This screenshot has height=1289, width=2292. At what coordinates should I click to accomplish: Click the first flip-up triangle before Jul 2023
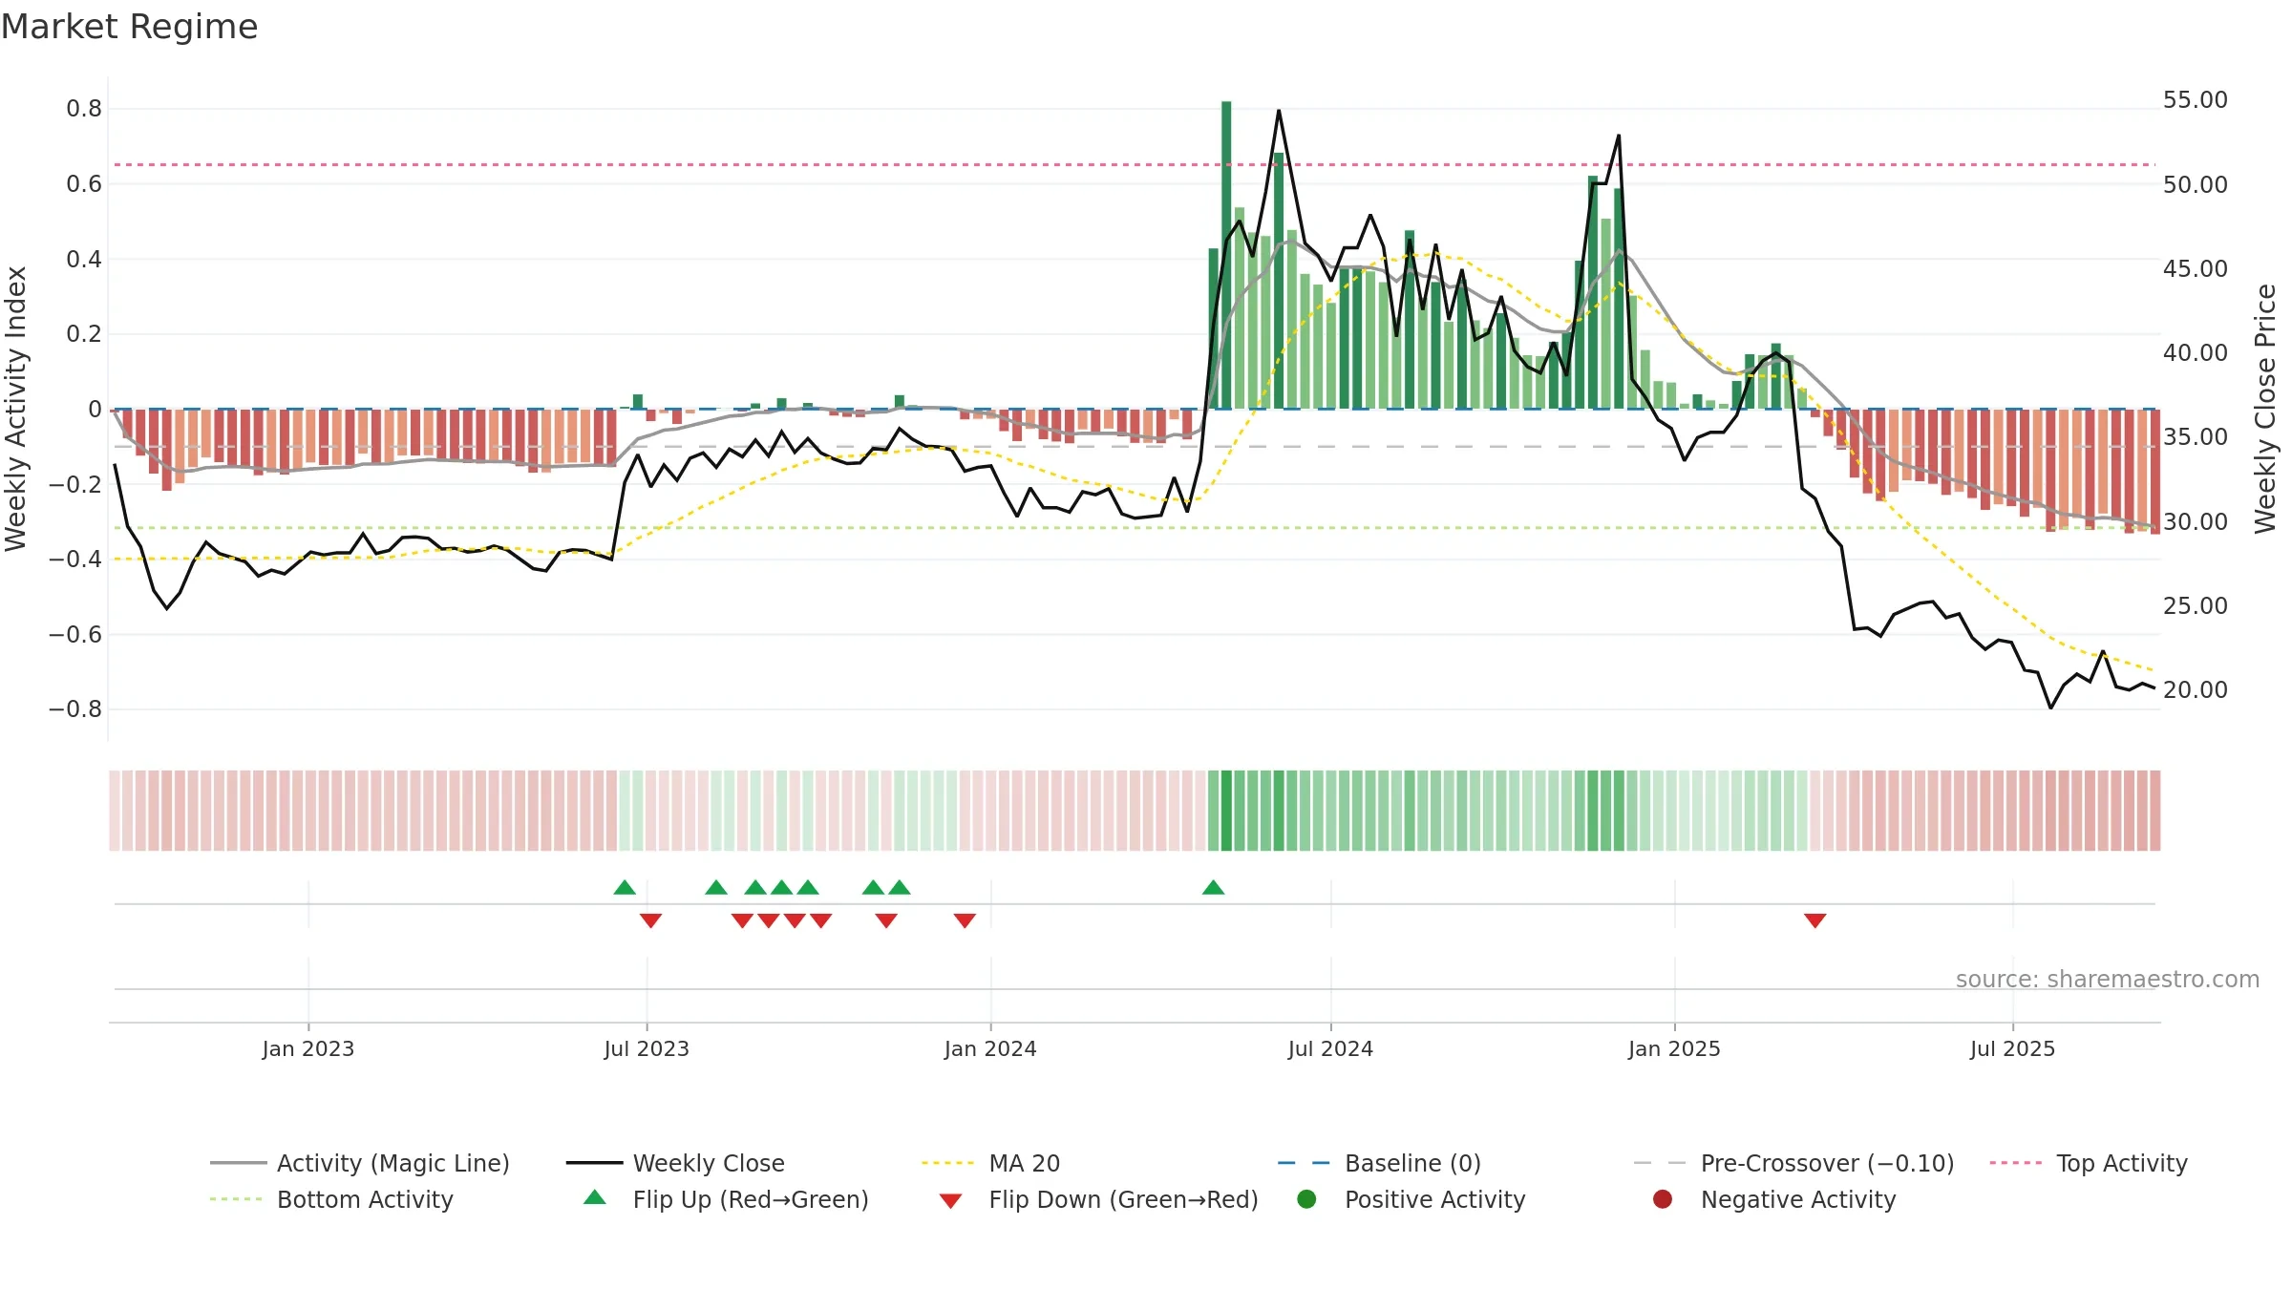625,888
